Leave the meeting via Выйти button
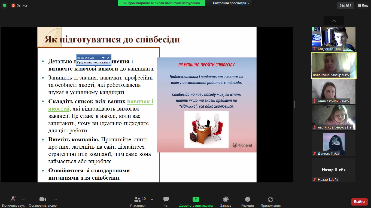The height and width of the screenshot is (208, 371). click(360, 202)
